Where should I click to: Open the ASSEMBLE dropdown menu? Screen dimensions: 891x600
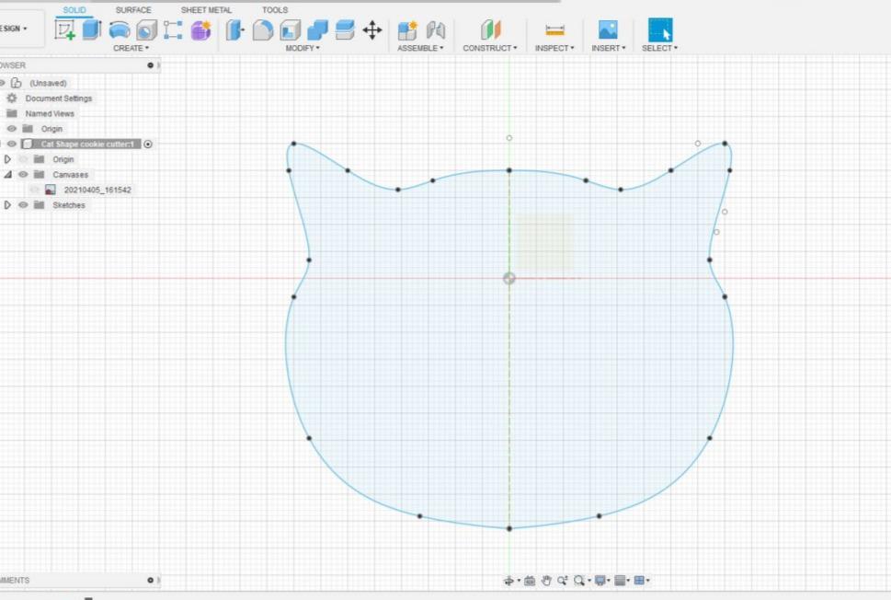[x=420, y=49]
